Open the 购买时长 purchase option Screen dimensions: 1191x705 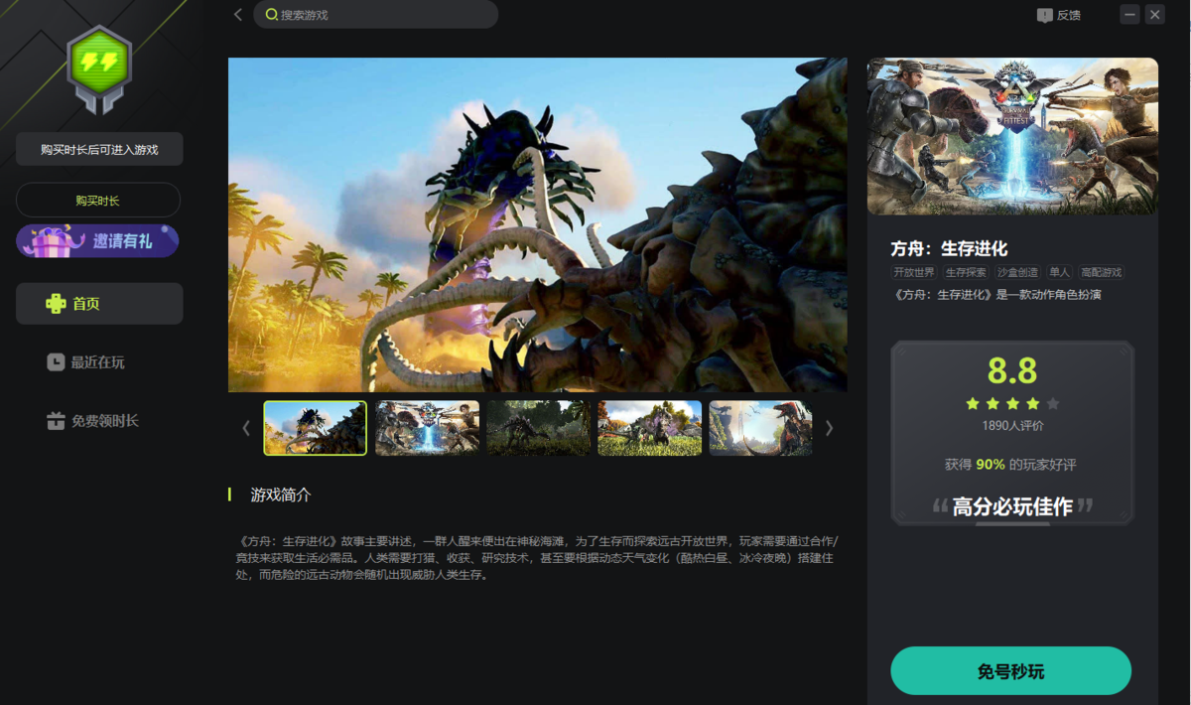click(x=98, y=200)
